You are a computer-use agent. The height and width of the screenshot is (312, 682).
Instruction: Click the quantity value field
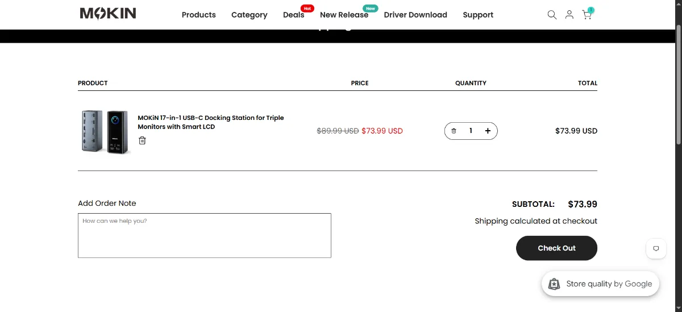coord(471,131)
